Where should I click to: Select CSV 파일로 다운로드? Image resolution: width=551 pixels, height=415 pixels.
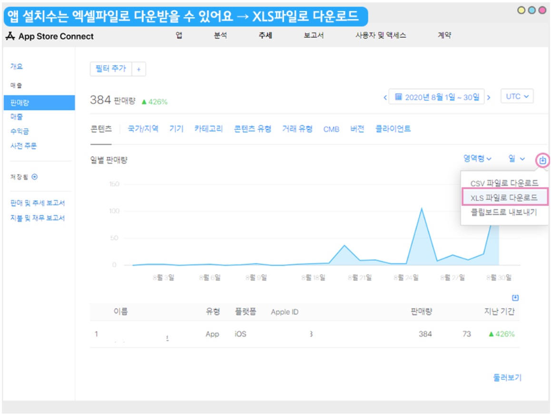[x=504, y=183]
